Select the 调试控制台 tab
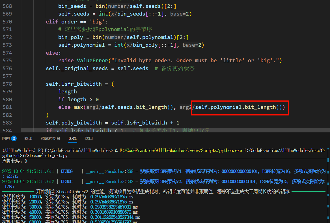The width and height of the screenshot is (330, 223). coord(50,138)
